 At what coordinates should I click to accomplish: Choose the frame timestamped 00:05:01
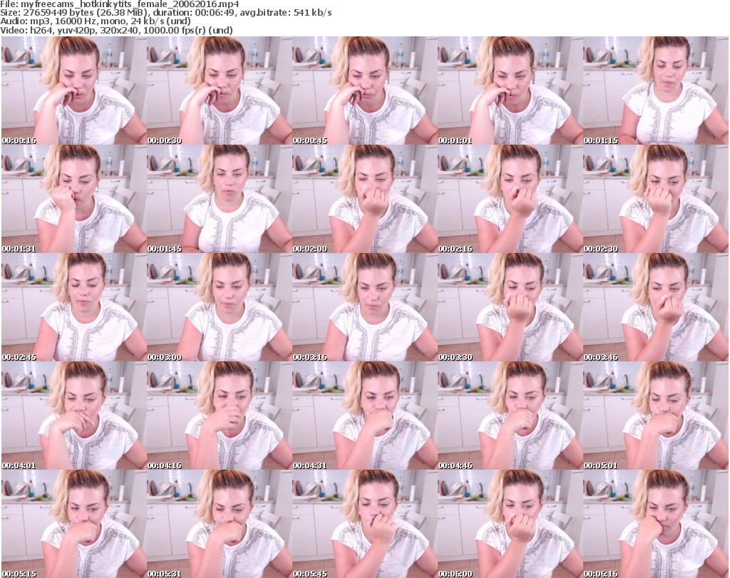(656, 416)
